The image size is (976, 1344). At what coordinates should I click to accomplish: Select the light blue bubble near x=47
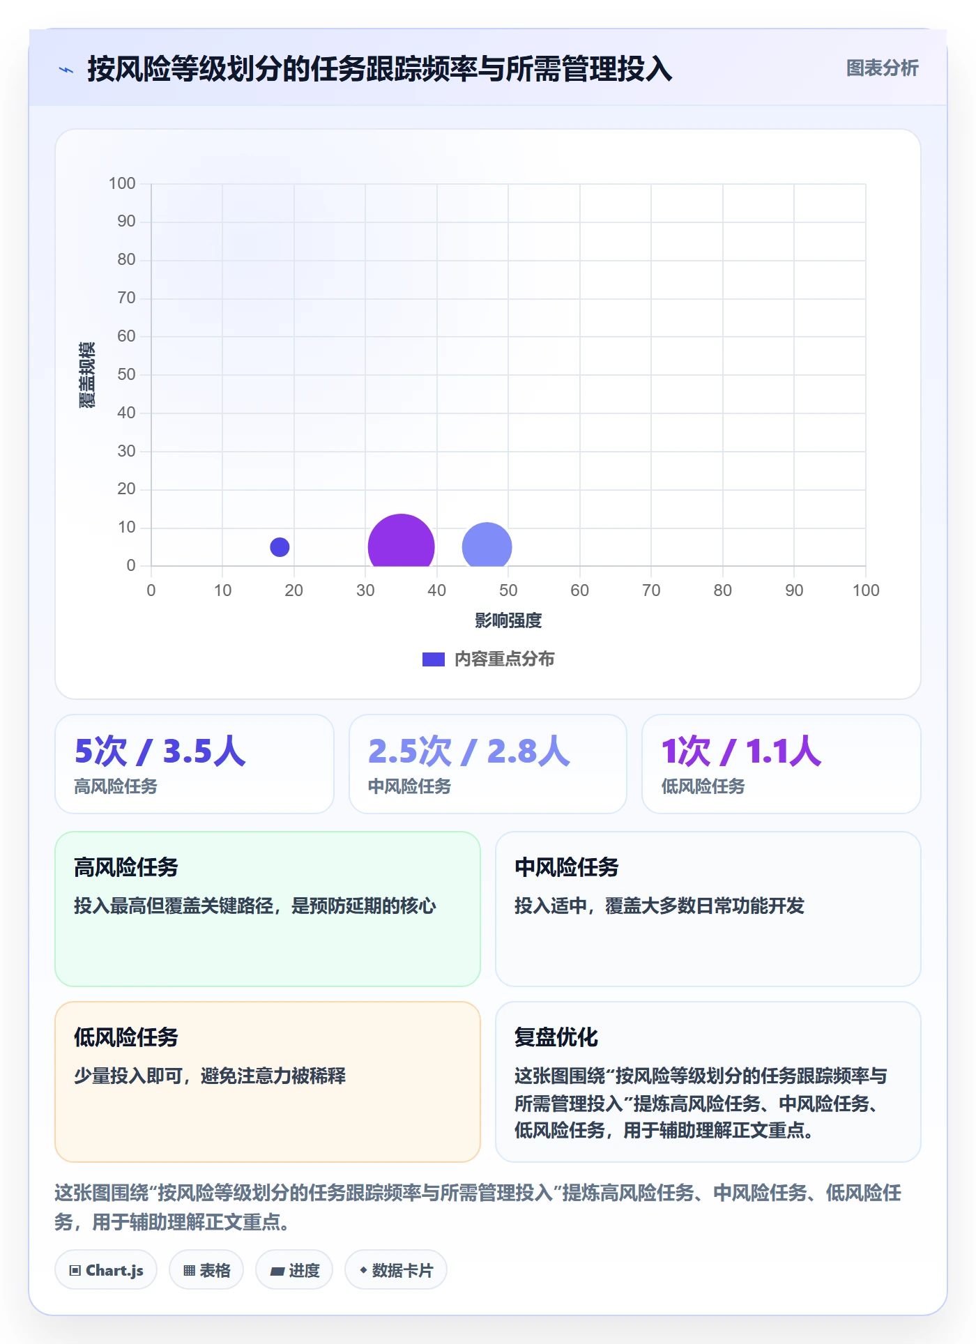pos(487,545)
